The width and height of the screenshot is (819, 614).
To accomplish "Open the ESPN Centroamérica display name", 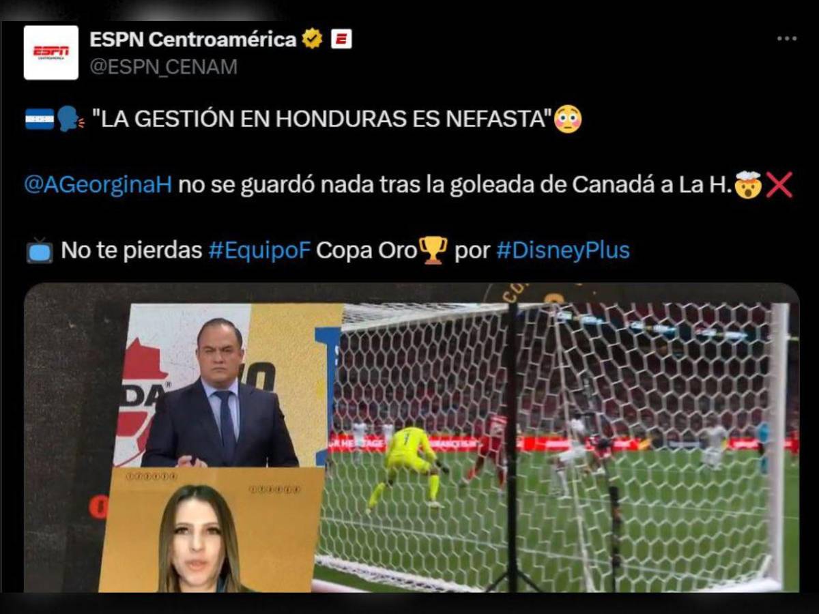I will pos(193,40).
